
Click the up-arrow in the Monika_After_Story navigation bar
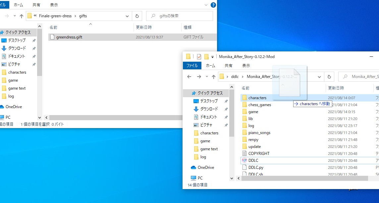214,77
